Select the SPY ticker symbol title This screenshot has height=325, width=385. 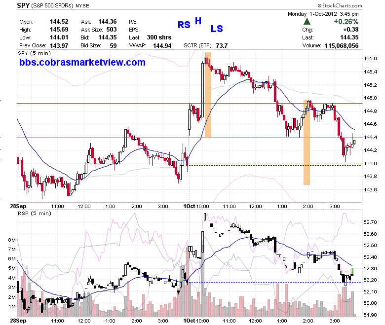click(23, 5)
